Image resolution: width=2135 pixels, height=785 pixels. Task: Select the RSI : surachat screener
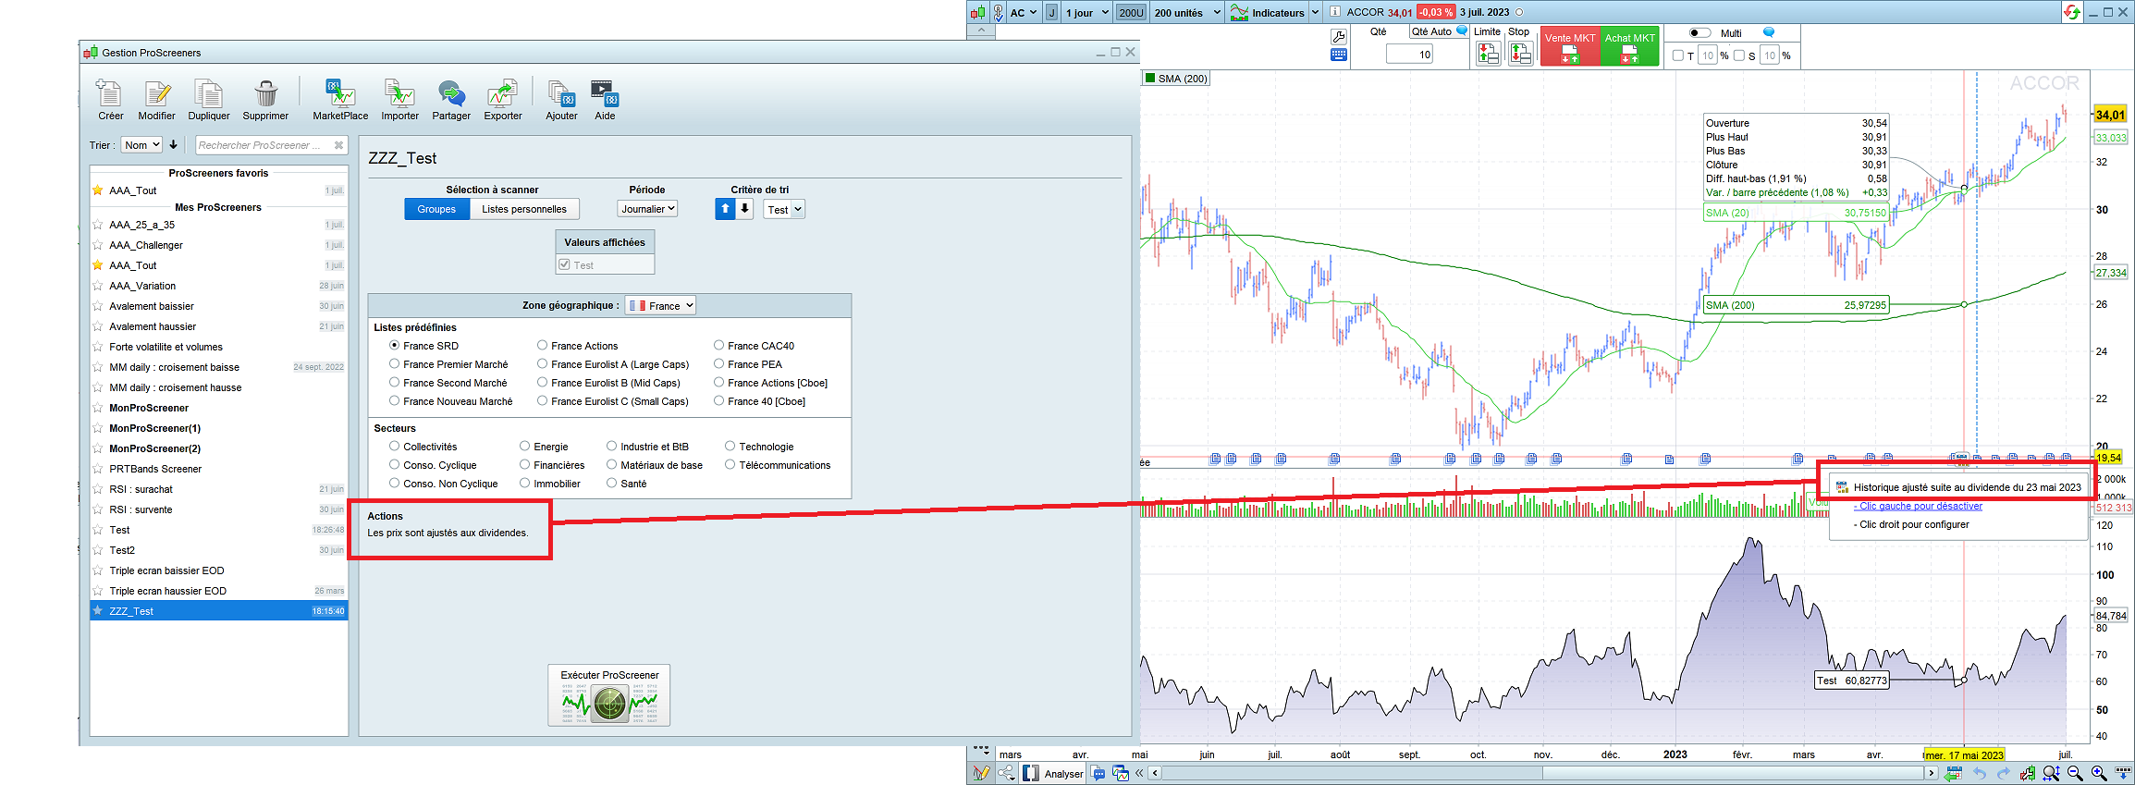tap(219, 489)
